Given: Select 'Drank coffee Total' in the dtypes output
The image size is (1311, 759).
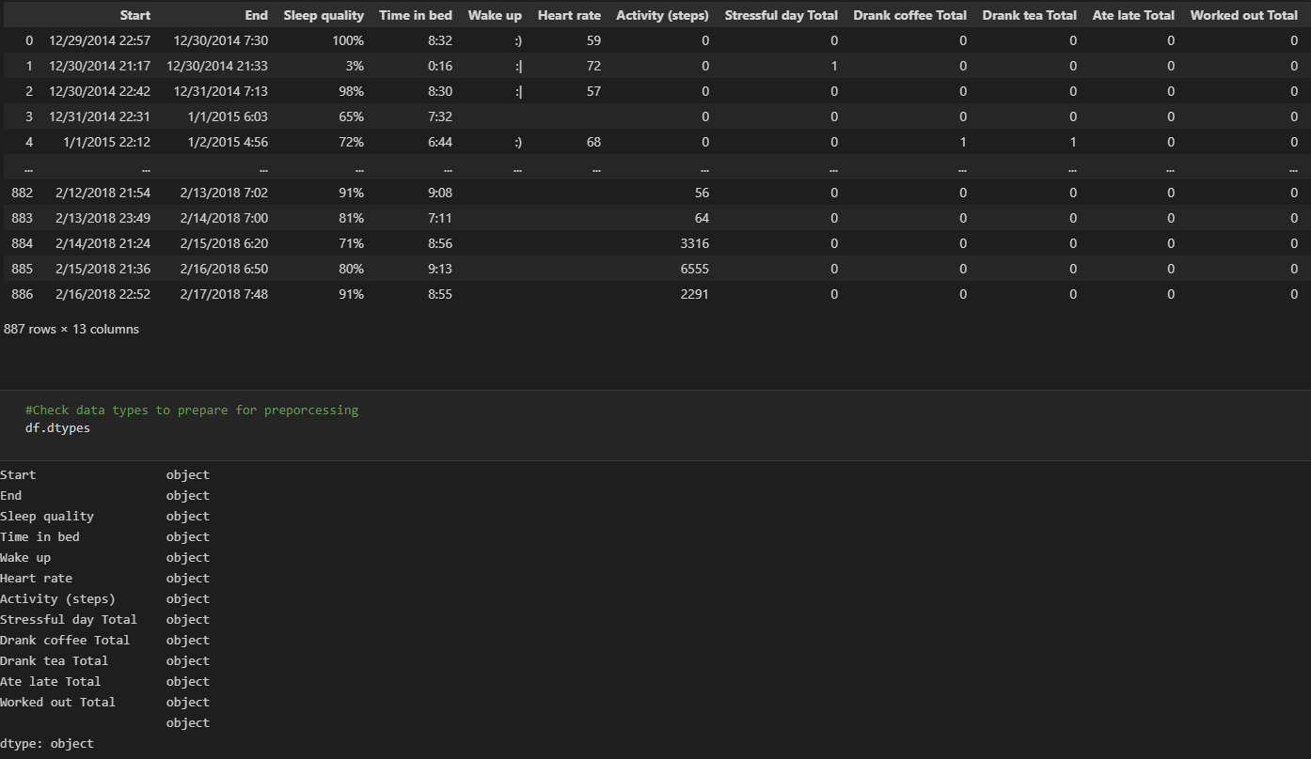Looking at the screenshot, I should point(65,640).
